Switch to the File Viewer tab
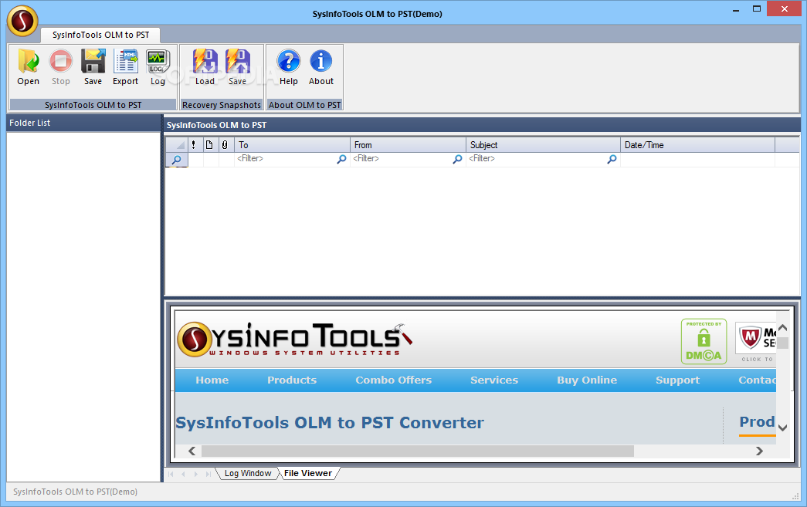807x507 pixels. (308, 473)
